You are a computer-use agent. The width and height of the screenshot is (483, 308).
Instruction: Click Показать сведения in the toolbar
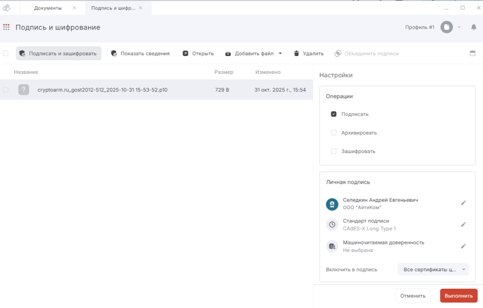pyautogui.click(x=140, y=54)
